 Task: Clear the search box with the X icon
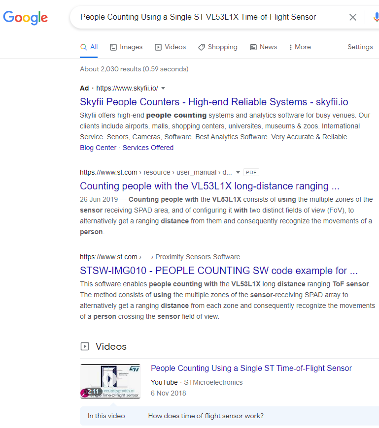(x=353, y=17)
